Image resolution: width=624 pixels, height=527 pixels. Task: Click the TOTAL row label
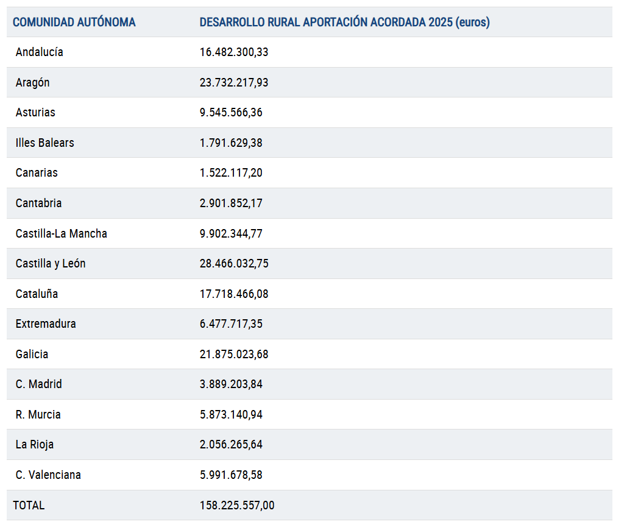(29, 506)
